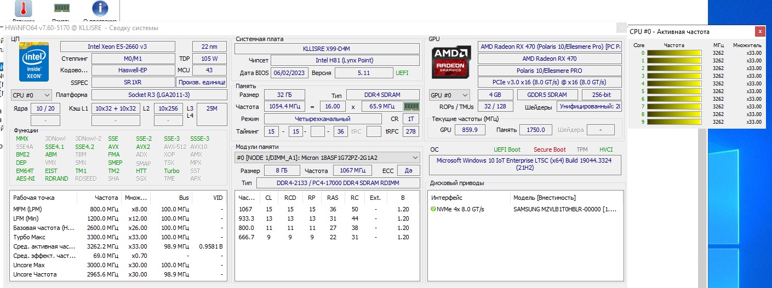Click the Polaris 10/Ellesmere PRO field
Screen dimensions: 772x288
550,71
